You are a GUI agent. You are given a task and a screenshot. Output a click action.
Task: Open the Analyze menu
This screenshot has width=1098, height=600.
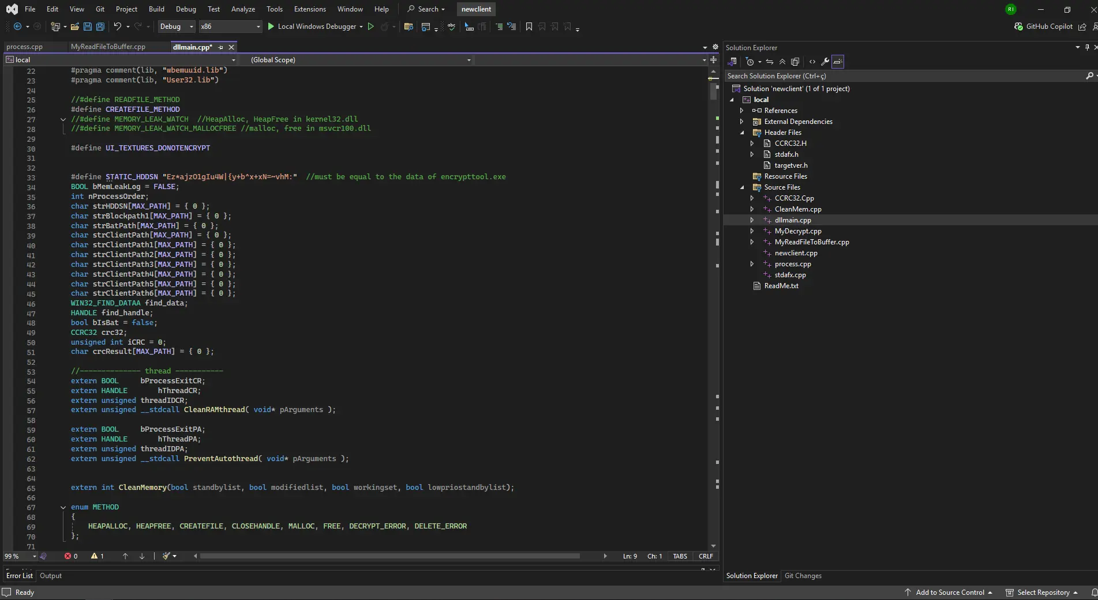tap(243, 9)
